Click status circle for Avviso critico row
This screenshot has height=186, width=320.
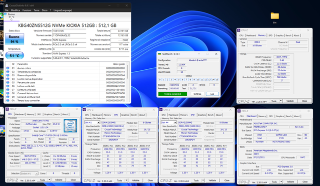coord(8,68)
